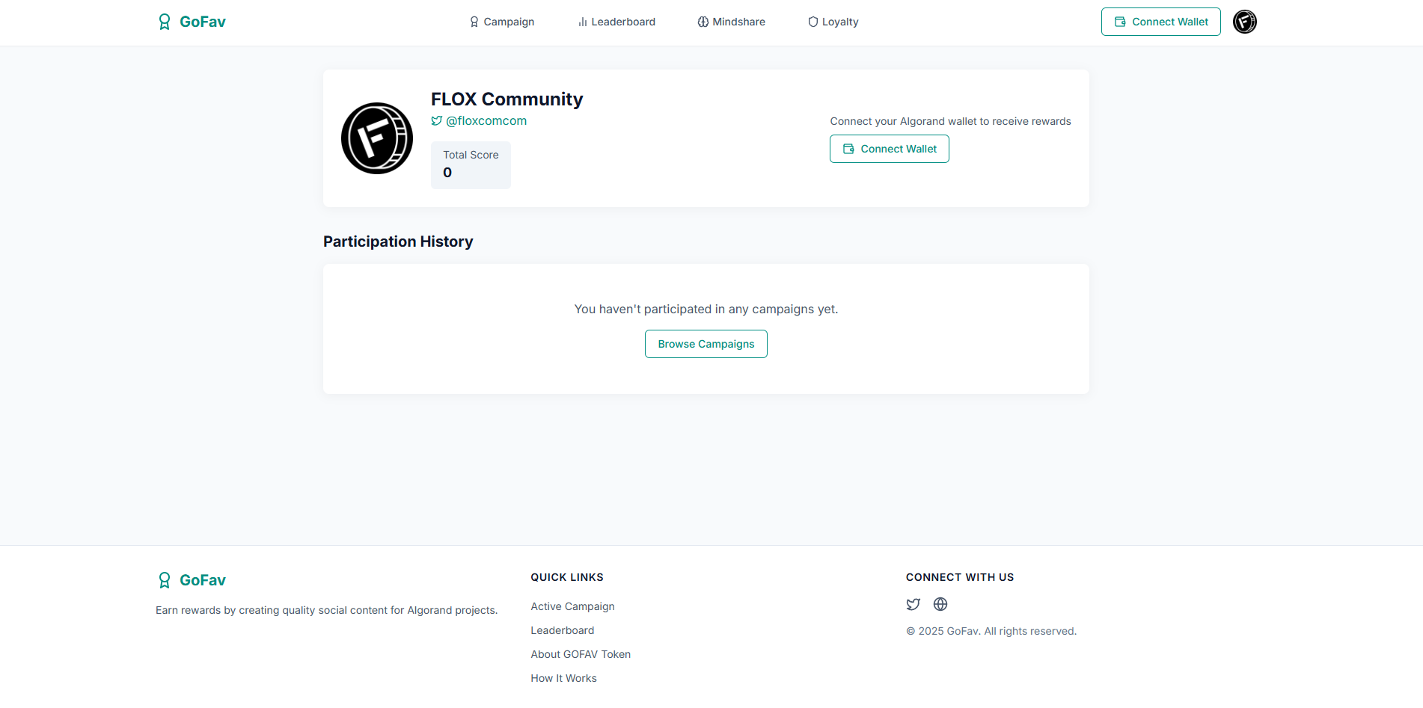Click "Connect your Algorand wallet to receive rewards" text
Viewport: 1423px width, 708px height.
click(950, 121)
